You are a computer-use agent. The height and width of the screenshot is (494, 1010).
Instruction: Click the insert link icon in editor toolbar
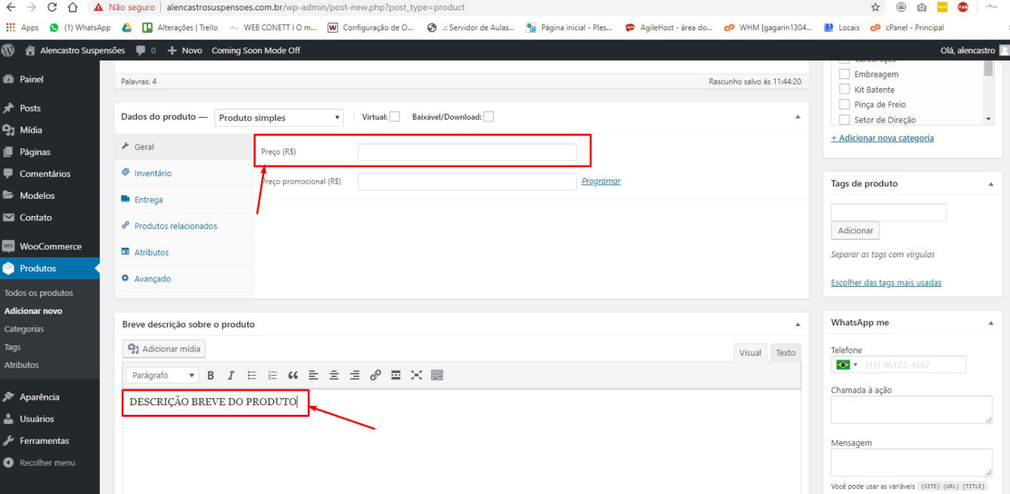(x=375, y=376)
